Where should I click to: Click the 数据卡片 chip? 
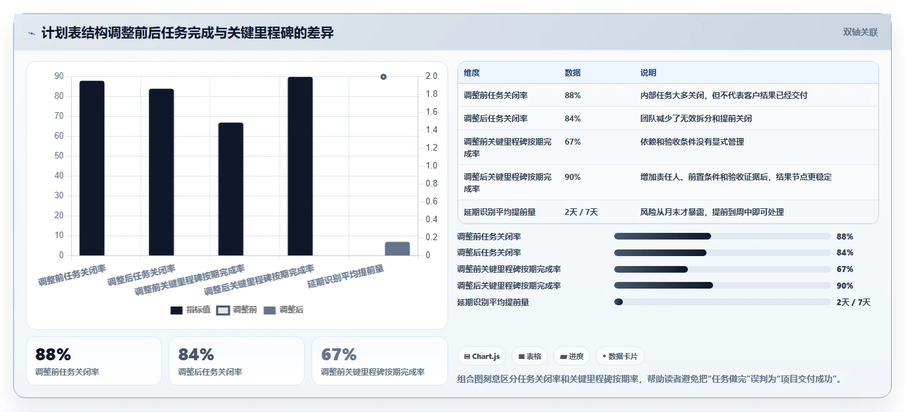619,356
